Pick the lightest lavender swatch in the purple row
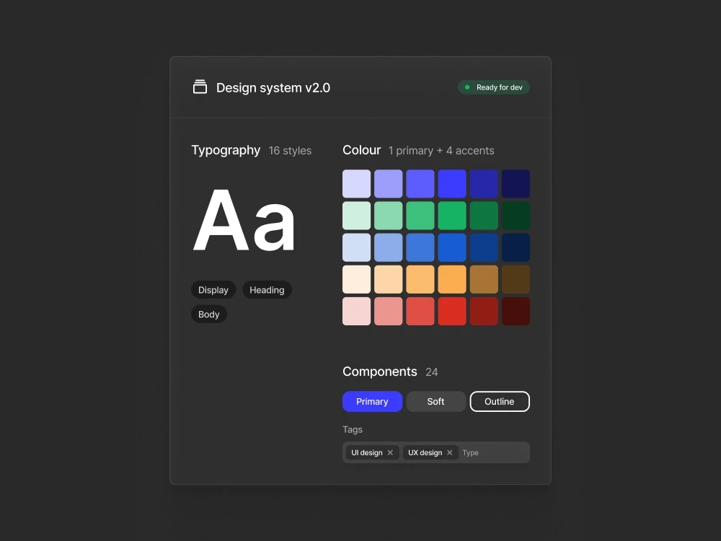The width and height of the screenshot is (721, 541). pos(356,183)
